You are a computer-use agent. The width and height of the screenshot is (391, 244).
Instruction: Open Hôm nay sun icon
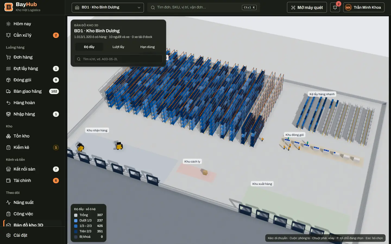click(x=8, y=24)
